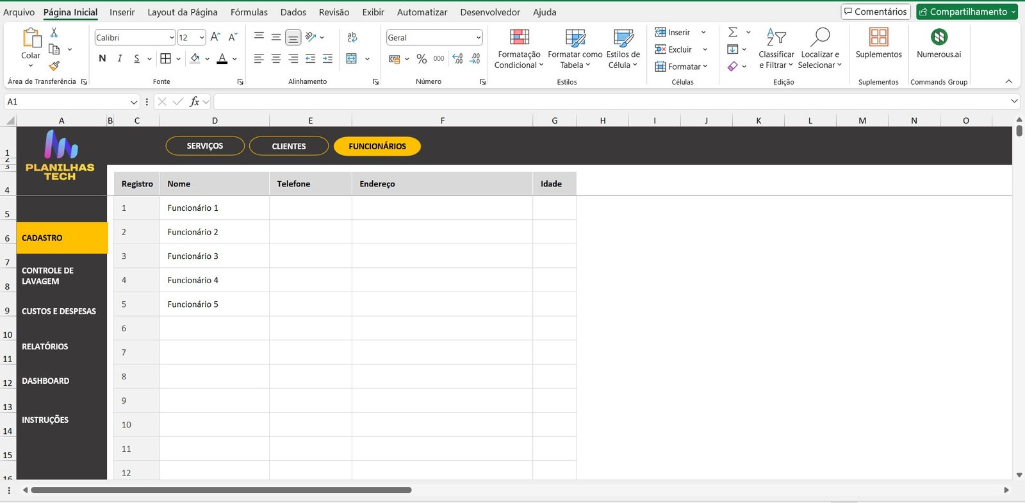
Task: Click the Copy icon in clipboard group
Action: (x=54, y=49)
